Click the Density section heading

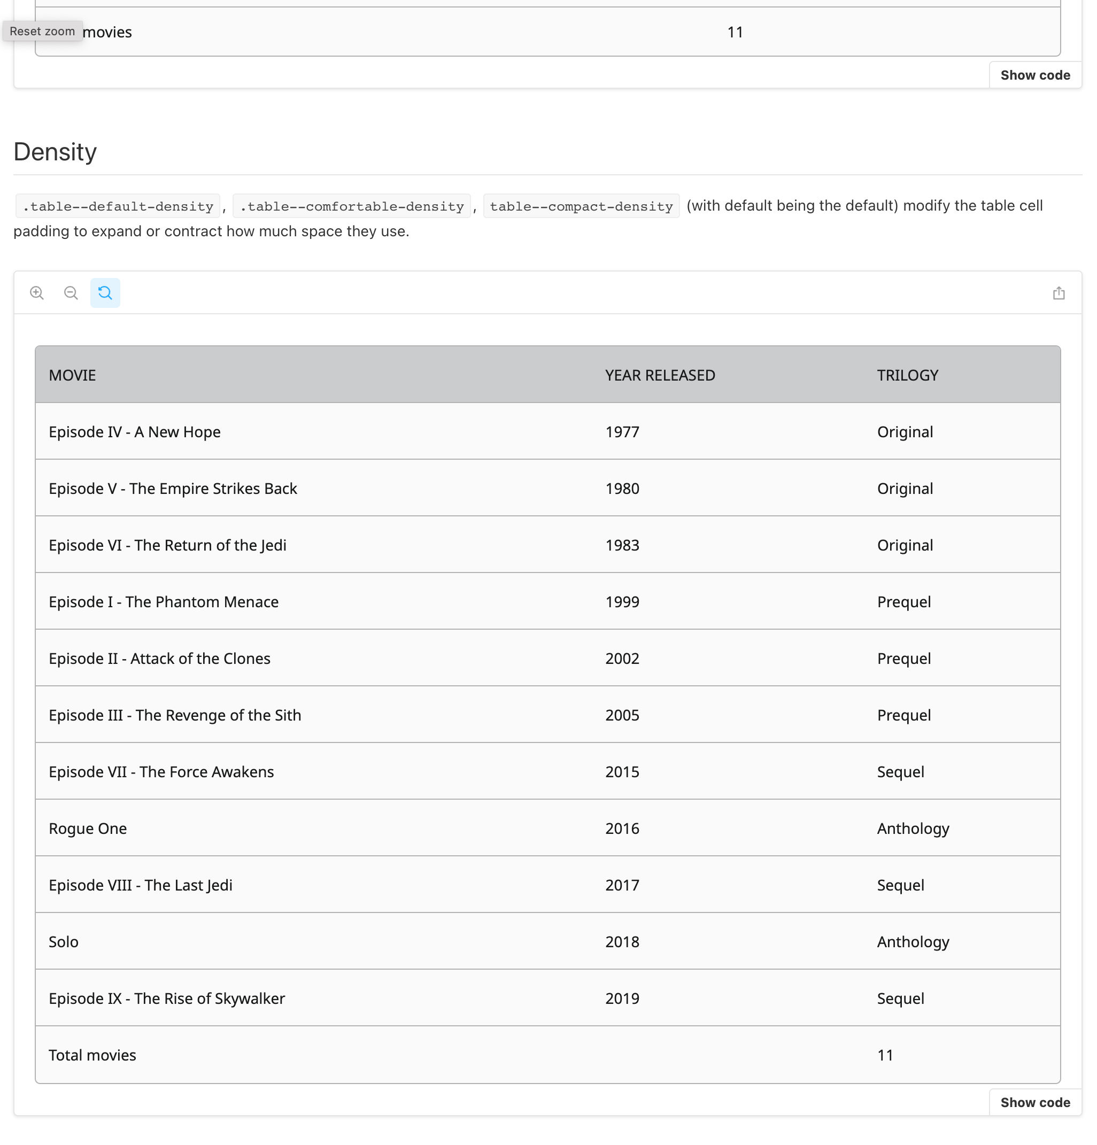[55, 152]
